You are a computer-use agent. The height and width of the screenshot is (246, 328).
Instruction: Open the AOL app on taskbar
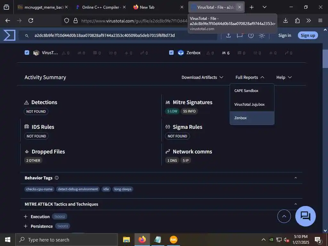tap(173, 240)
